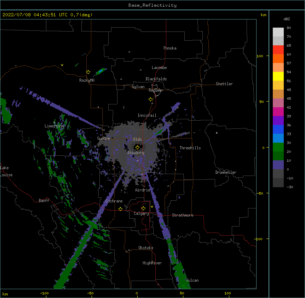
Task: Click the Didsbury town label
Action: tap(136, 153)
